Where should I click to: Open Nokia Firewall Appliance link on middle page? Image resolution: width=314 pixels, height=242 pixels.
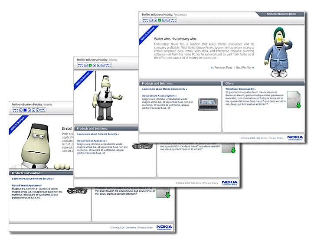pyautogui.click(x=92, y=141)
